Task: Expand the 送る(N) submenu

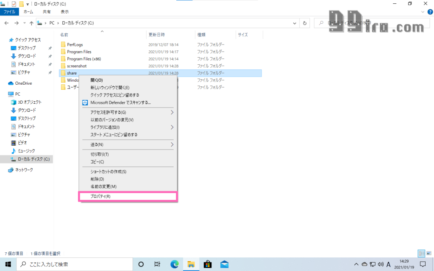Action: point(172,145)
